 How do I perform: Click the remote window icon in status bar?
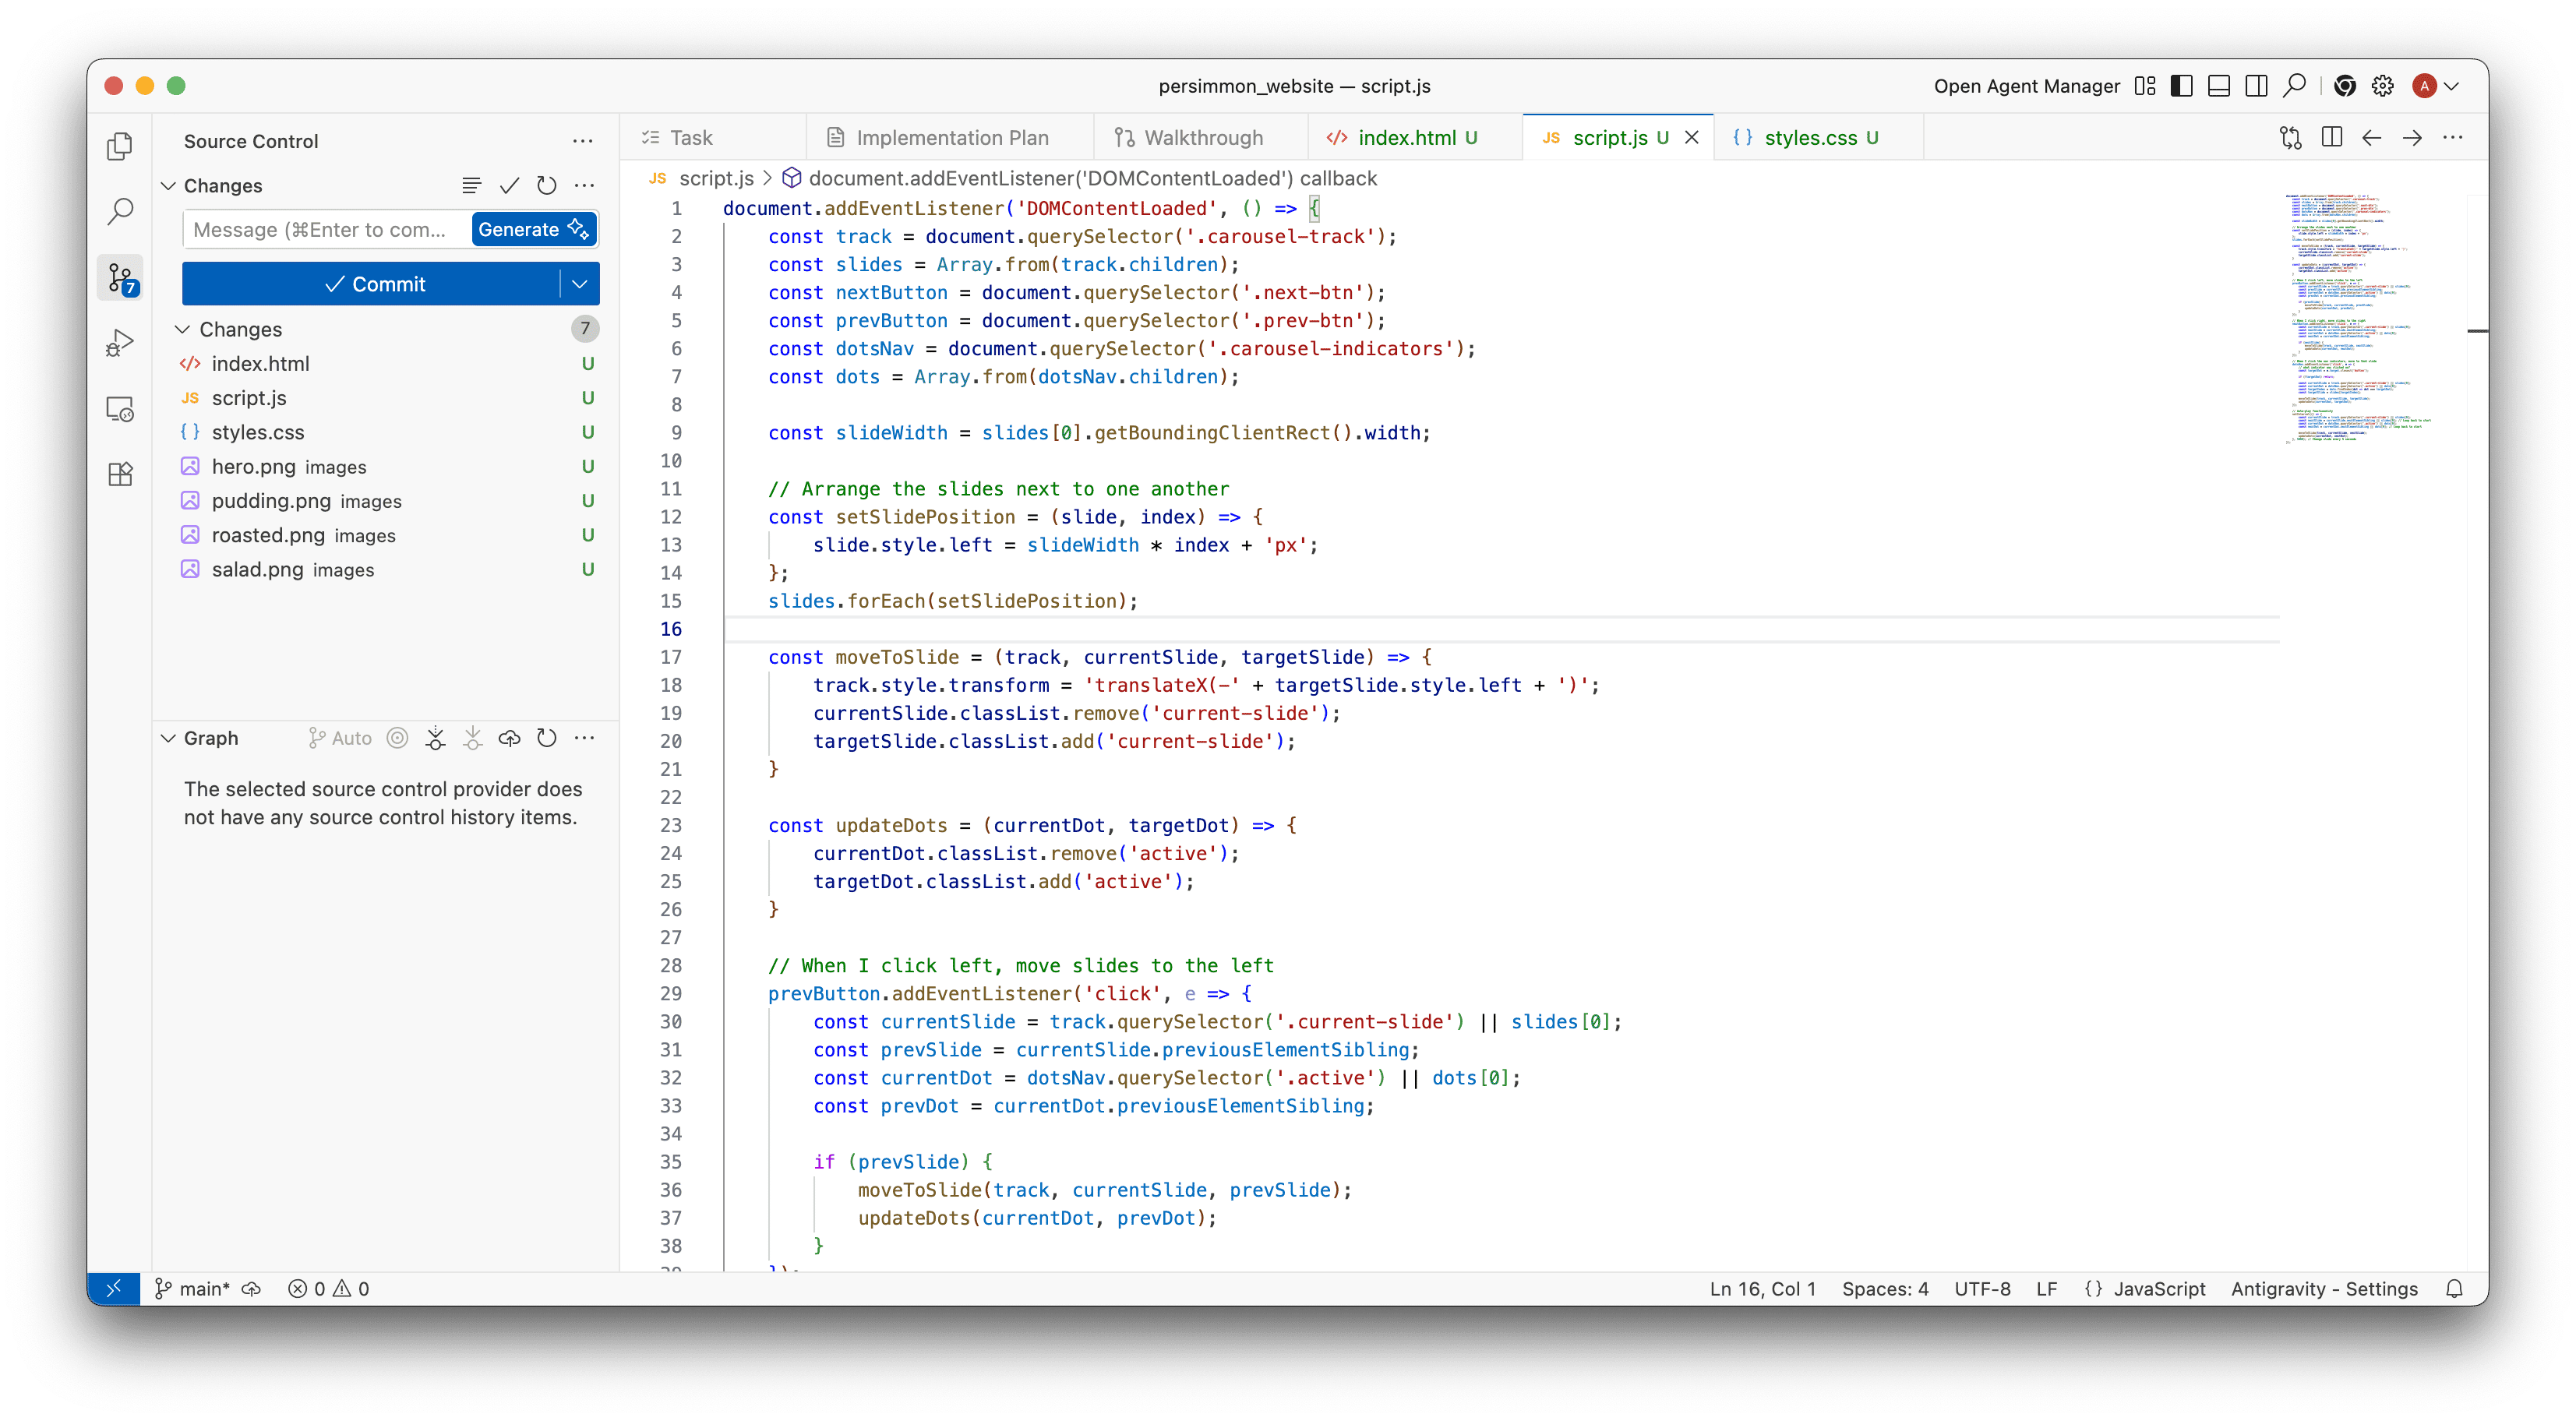coord(113,1289)
